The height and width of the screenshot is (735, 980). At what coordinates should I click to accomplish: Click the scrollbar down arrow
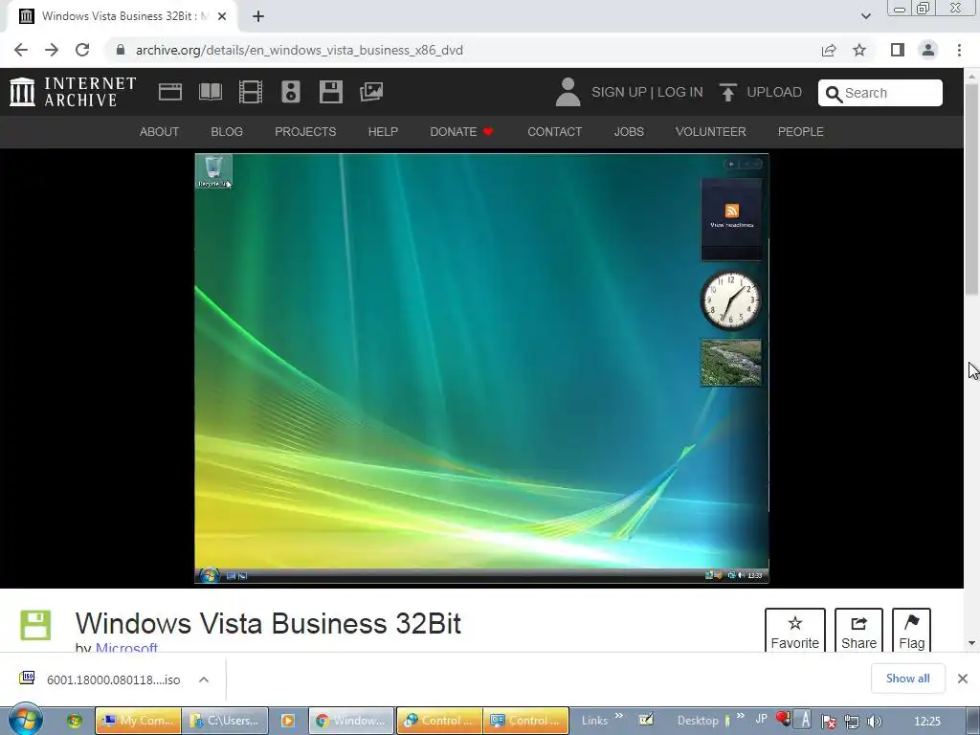coord(971,642)
